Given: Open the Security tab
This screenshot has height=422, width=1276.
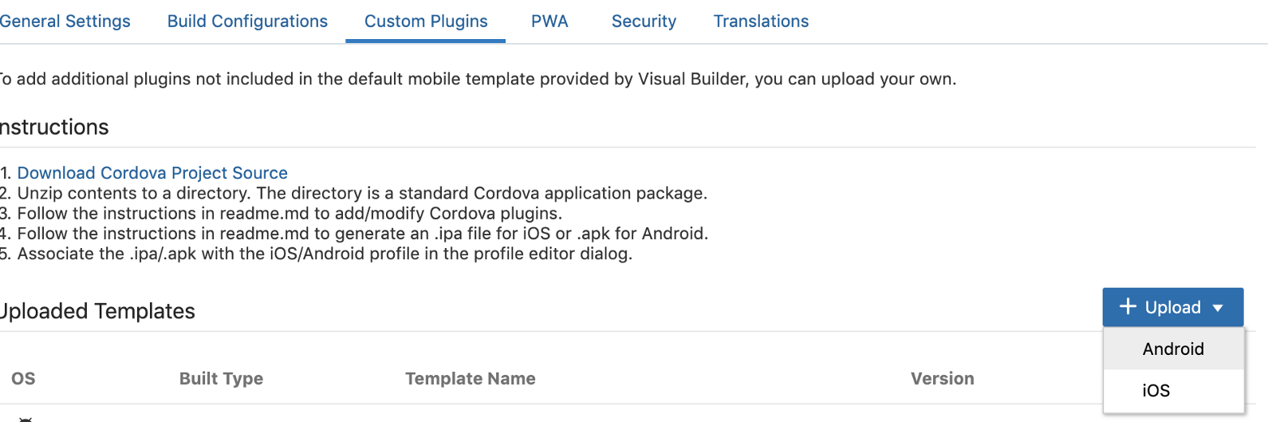Looking at the screenshot, I should pyautogui.click(x=644, y=22).
